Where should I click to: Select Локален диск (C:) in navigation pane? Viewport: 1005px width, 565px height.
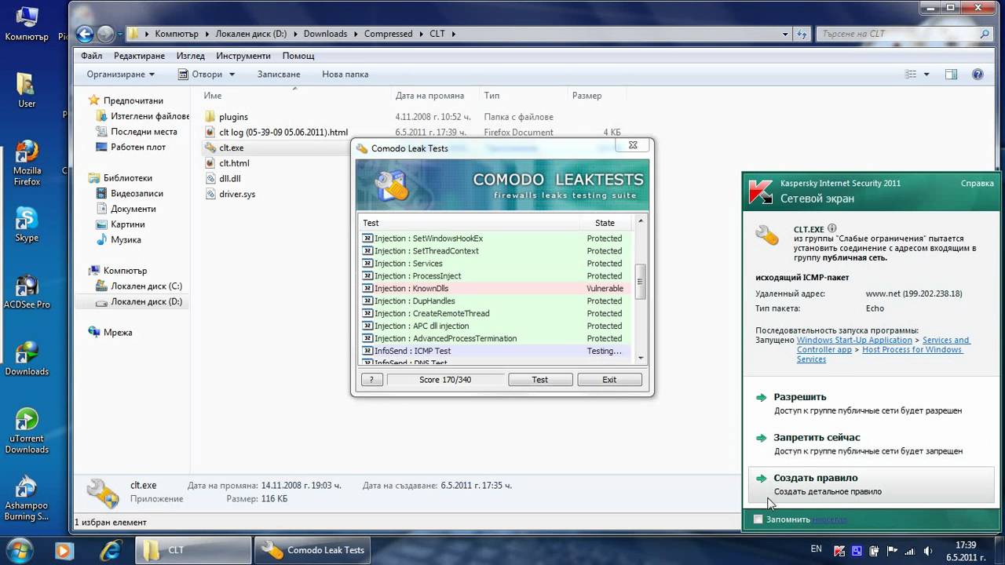point(146,286)
